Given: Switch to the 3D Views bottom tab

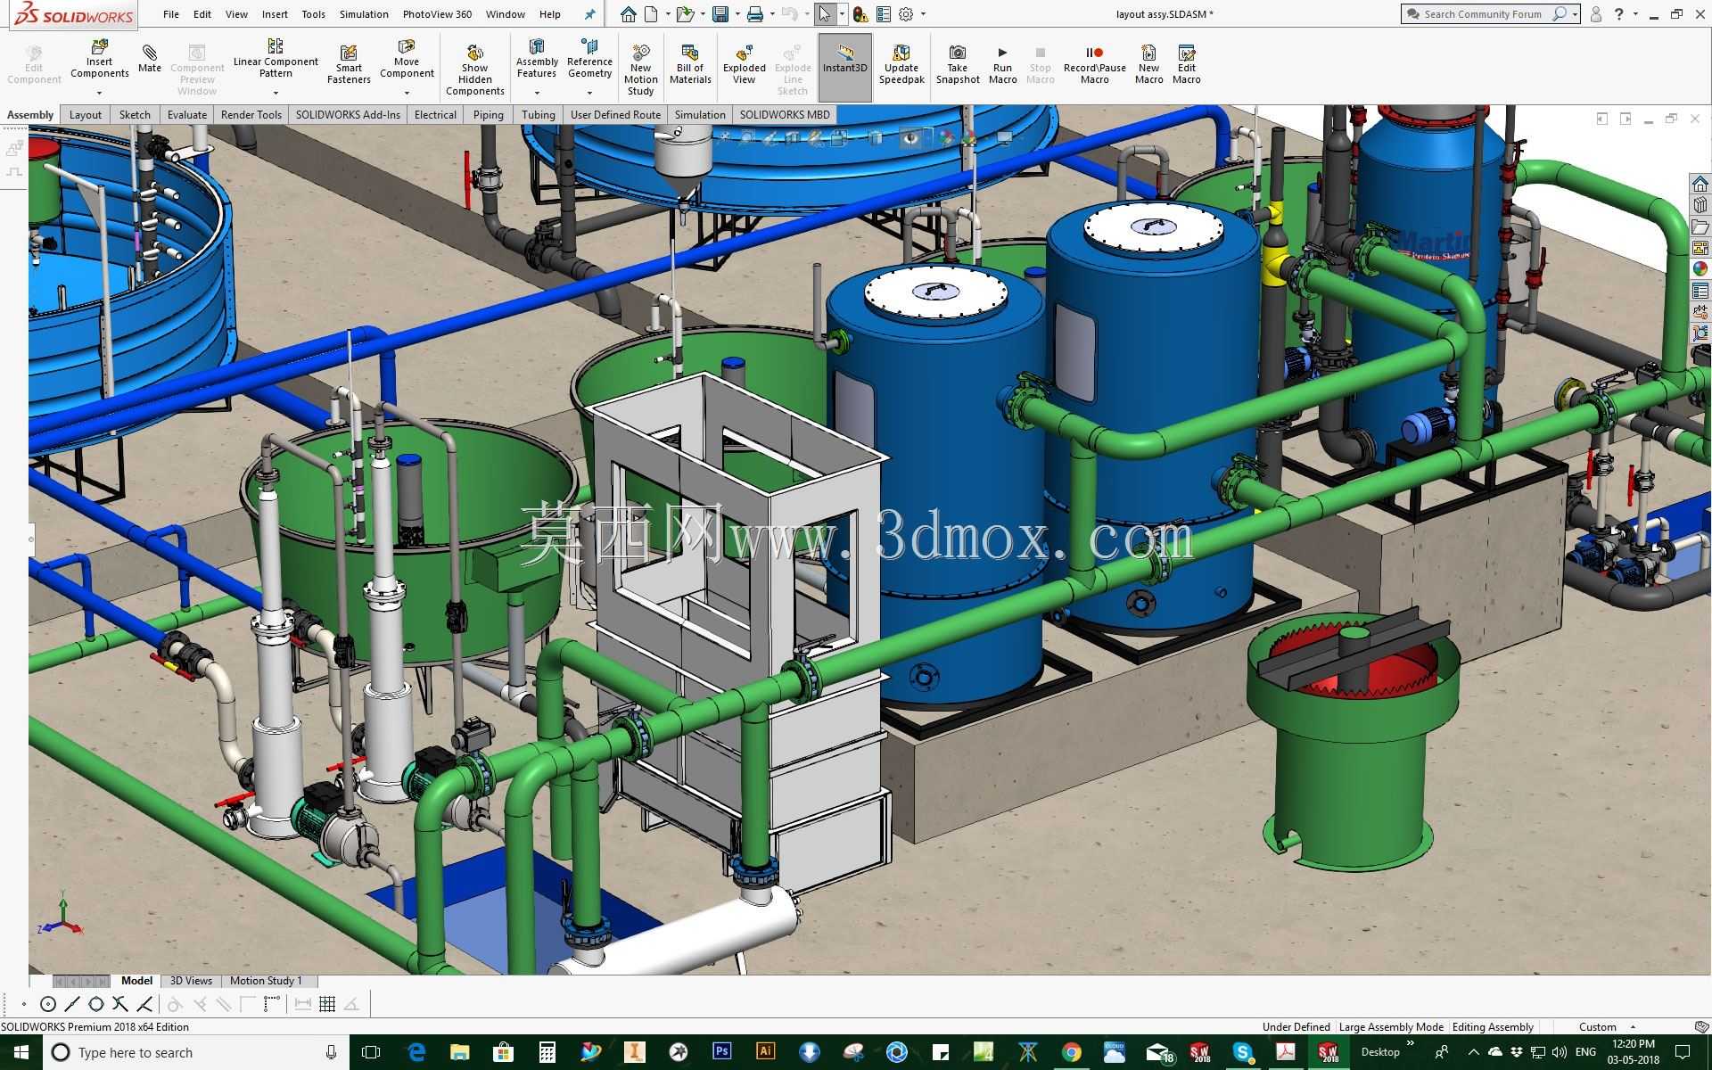Looking at the screenshot, I should click(191, 981).
